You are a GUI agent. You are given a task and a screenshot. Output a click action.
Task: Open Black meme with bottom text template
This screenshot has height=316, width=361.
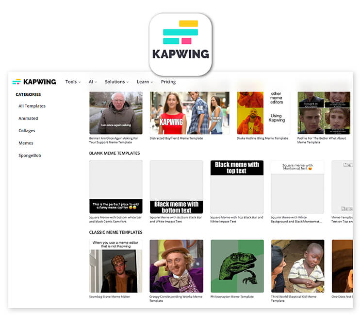[176, 187]
